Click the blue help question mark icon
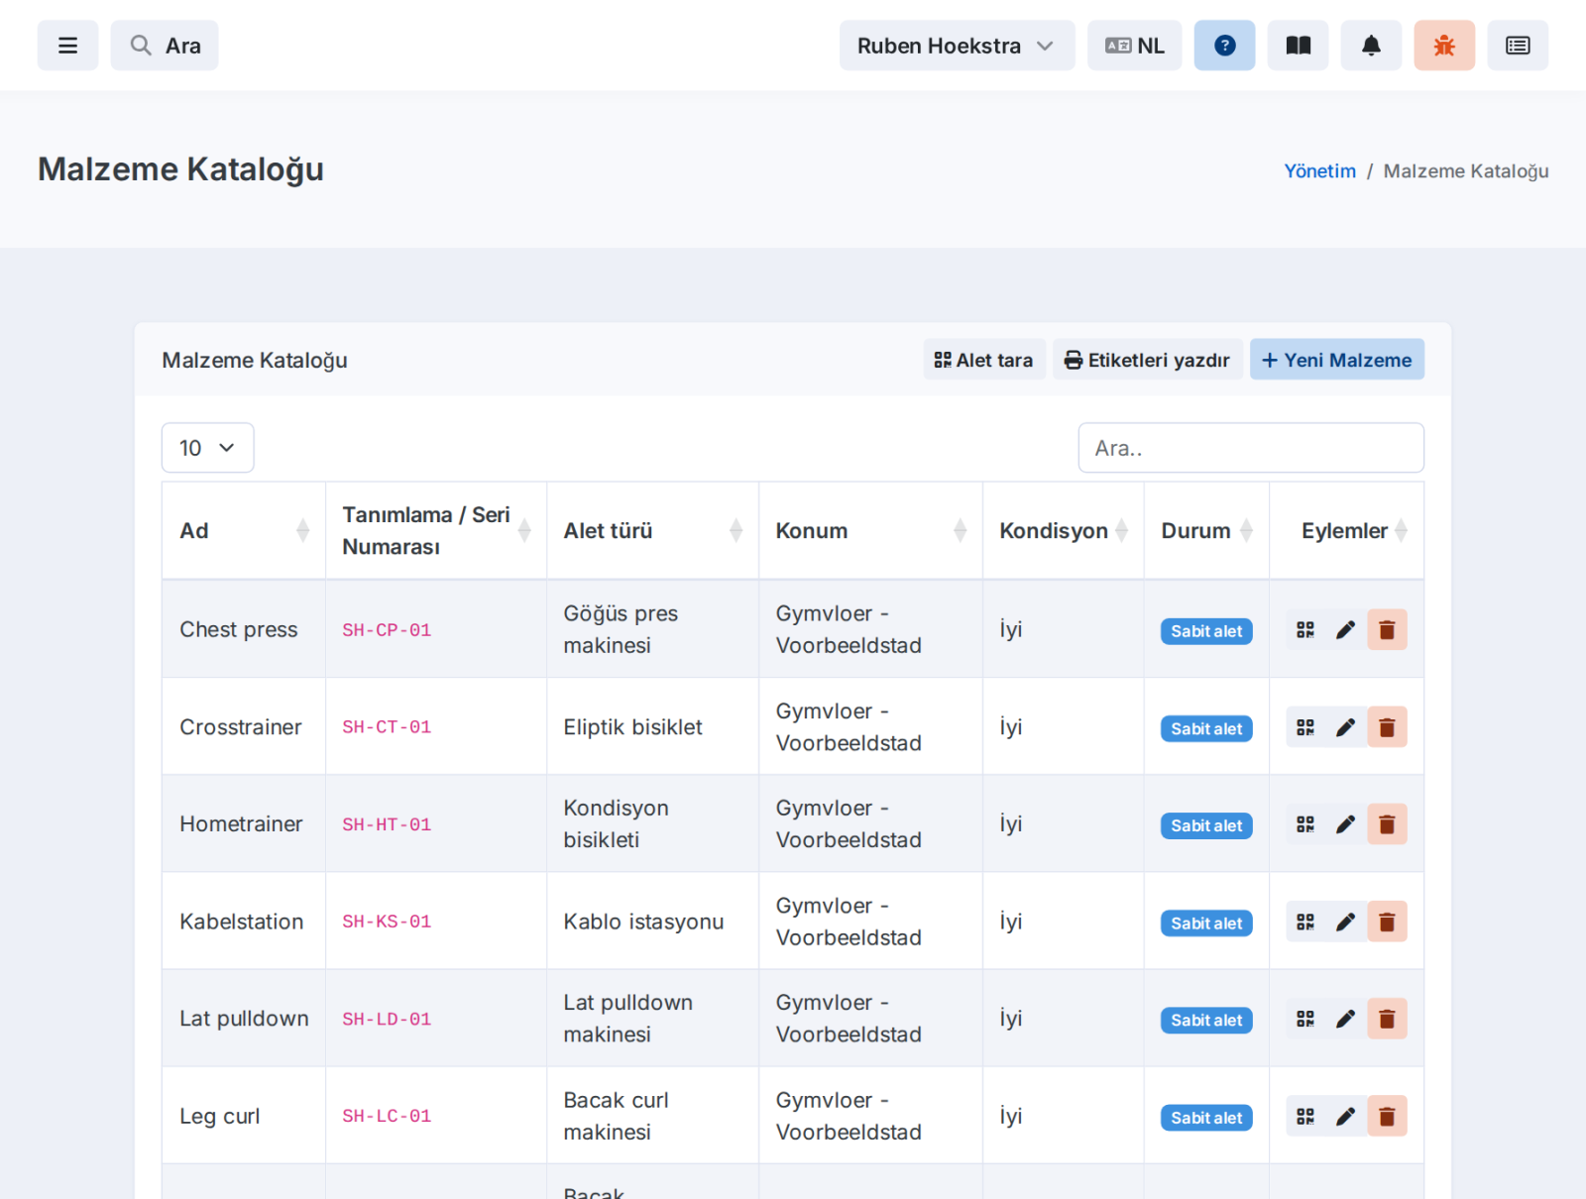This screenshot has height=1199, width=1586. tap(1224, 46)
